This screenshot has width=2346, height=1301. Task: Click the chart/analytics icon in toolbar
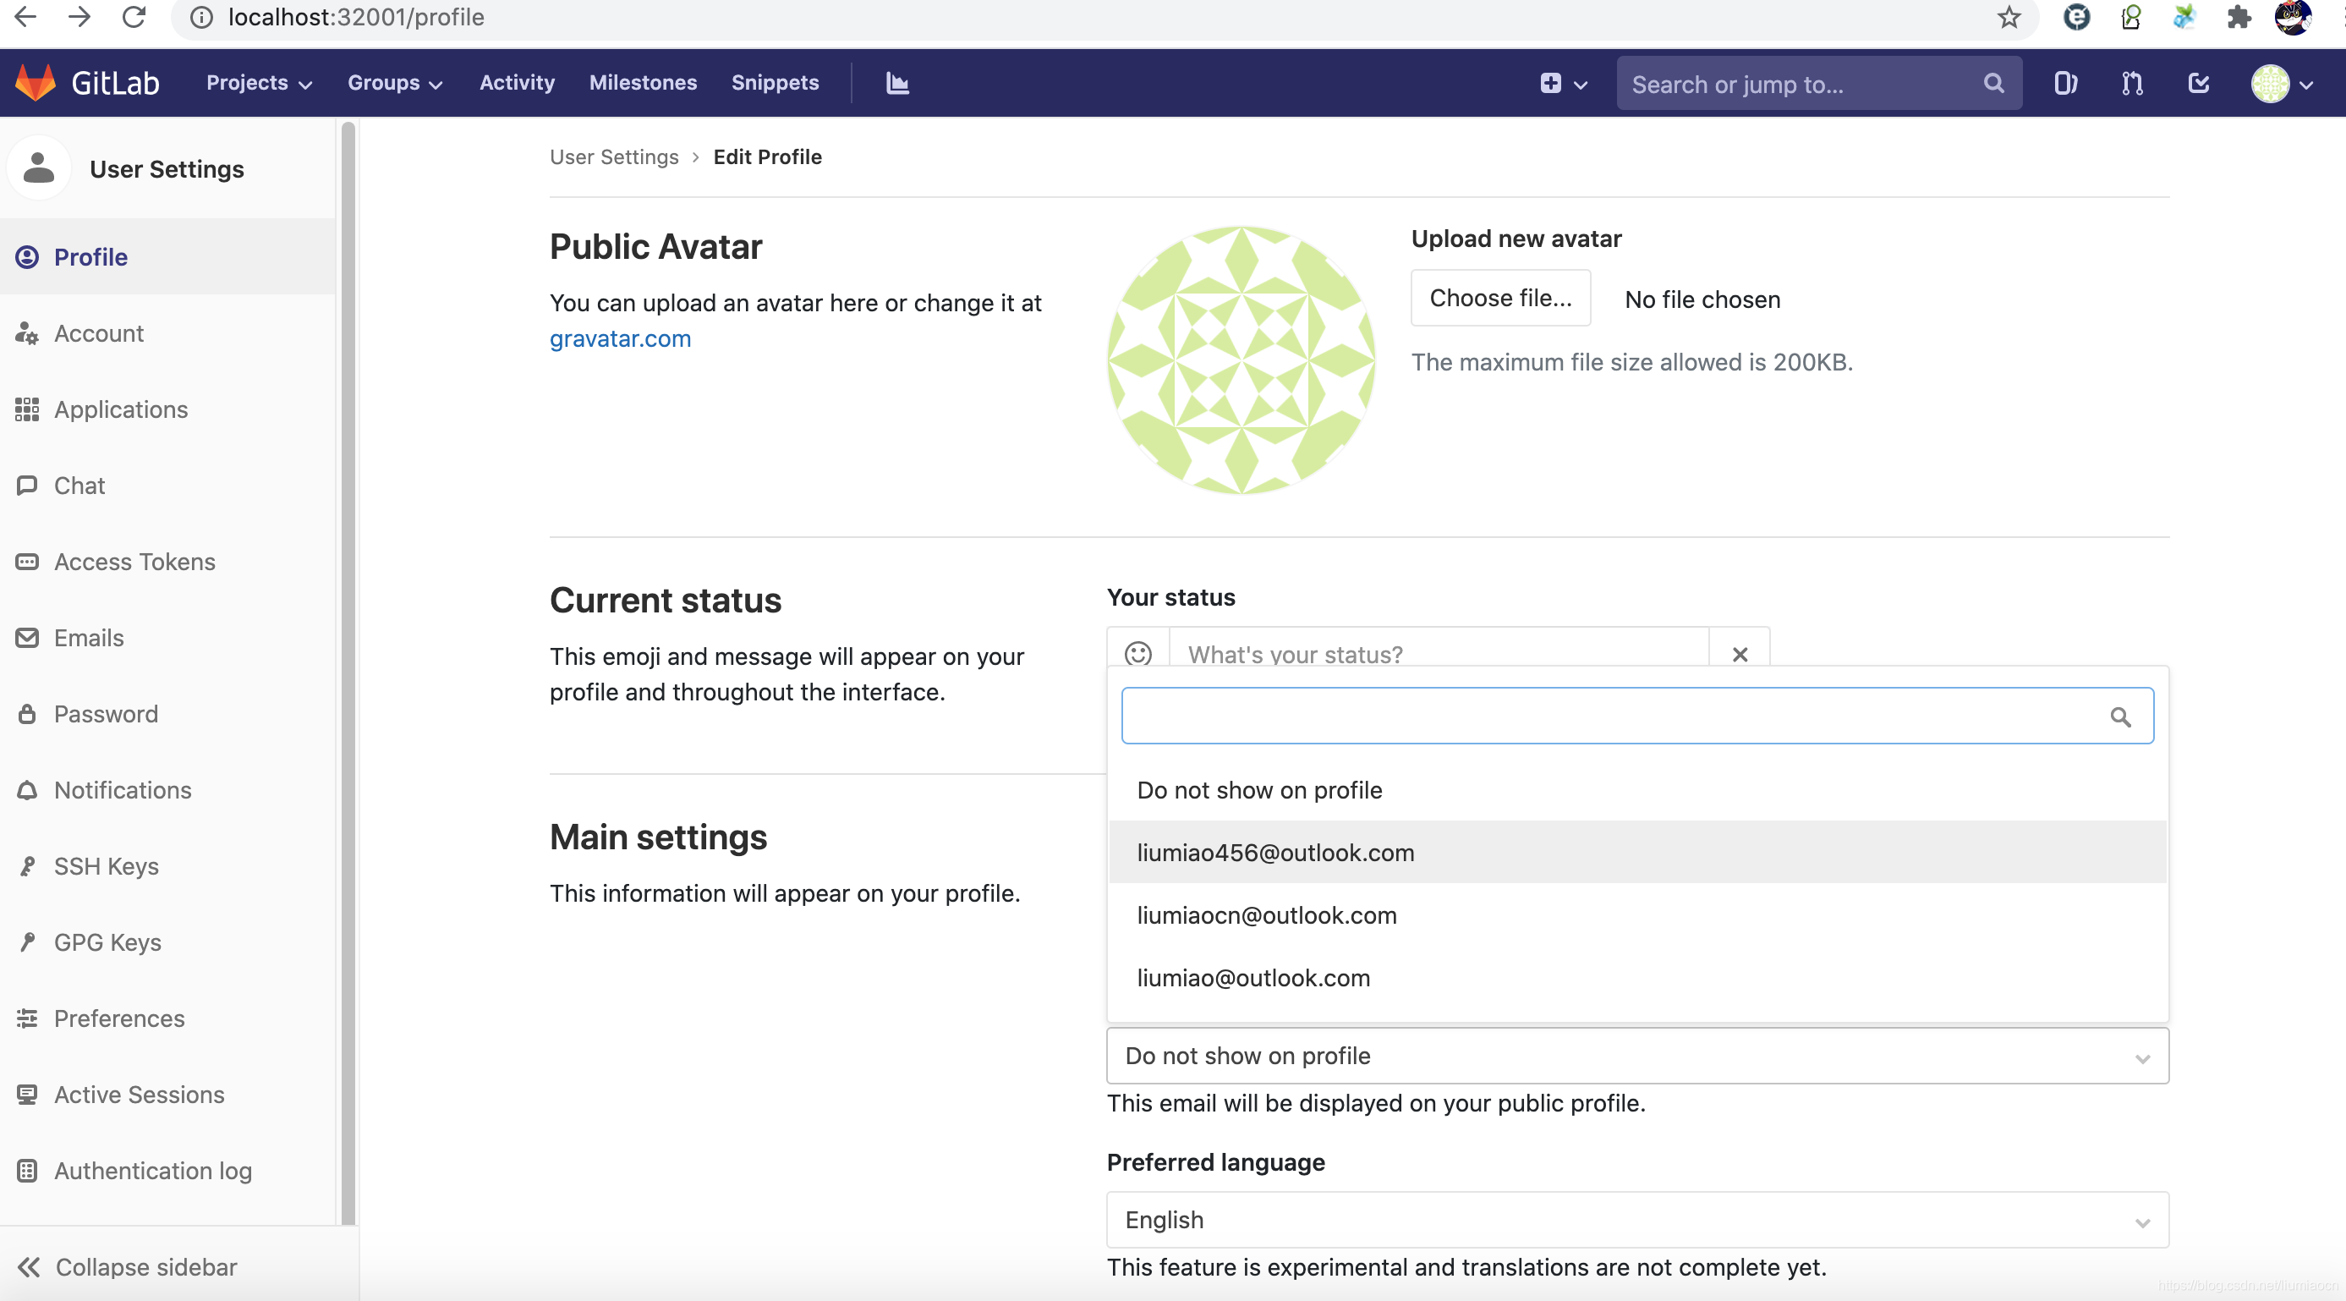pyautogui.click(x=896, y=82)
